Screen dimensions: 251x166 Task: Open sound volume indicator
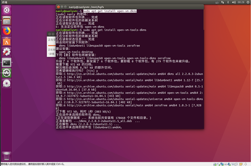point(234,2)
